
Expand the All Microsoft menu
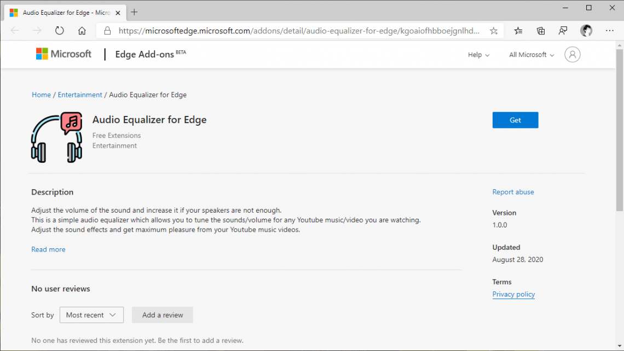pos(530,54)
